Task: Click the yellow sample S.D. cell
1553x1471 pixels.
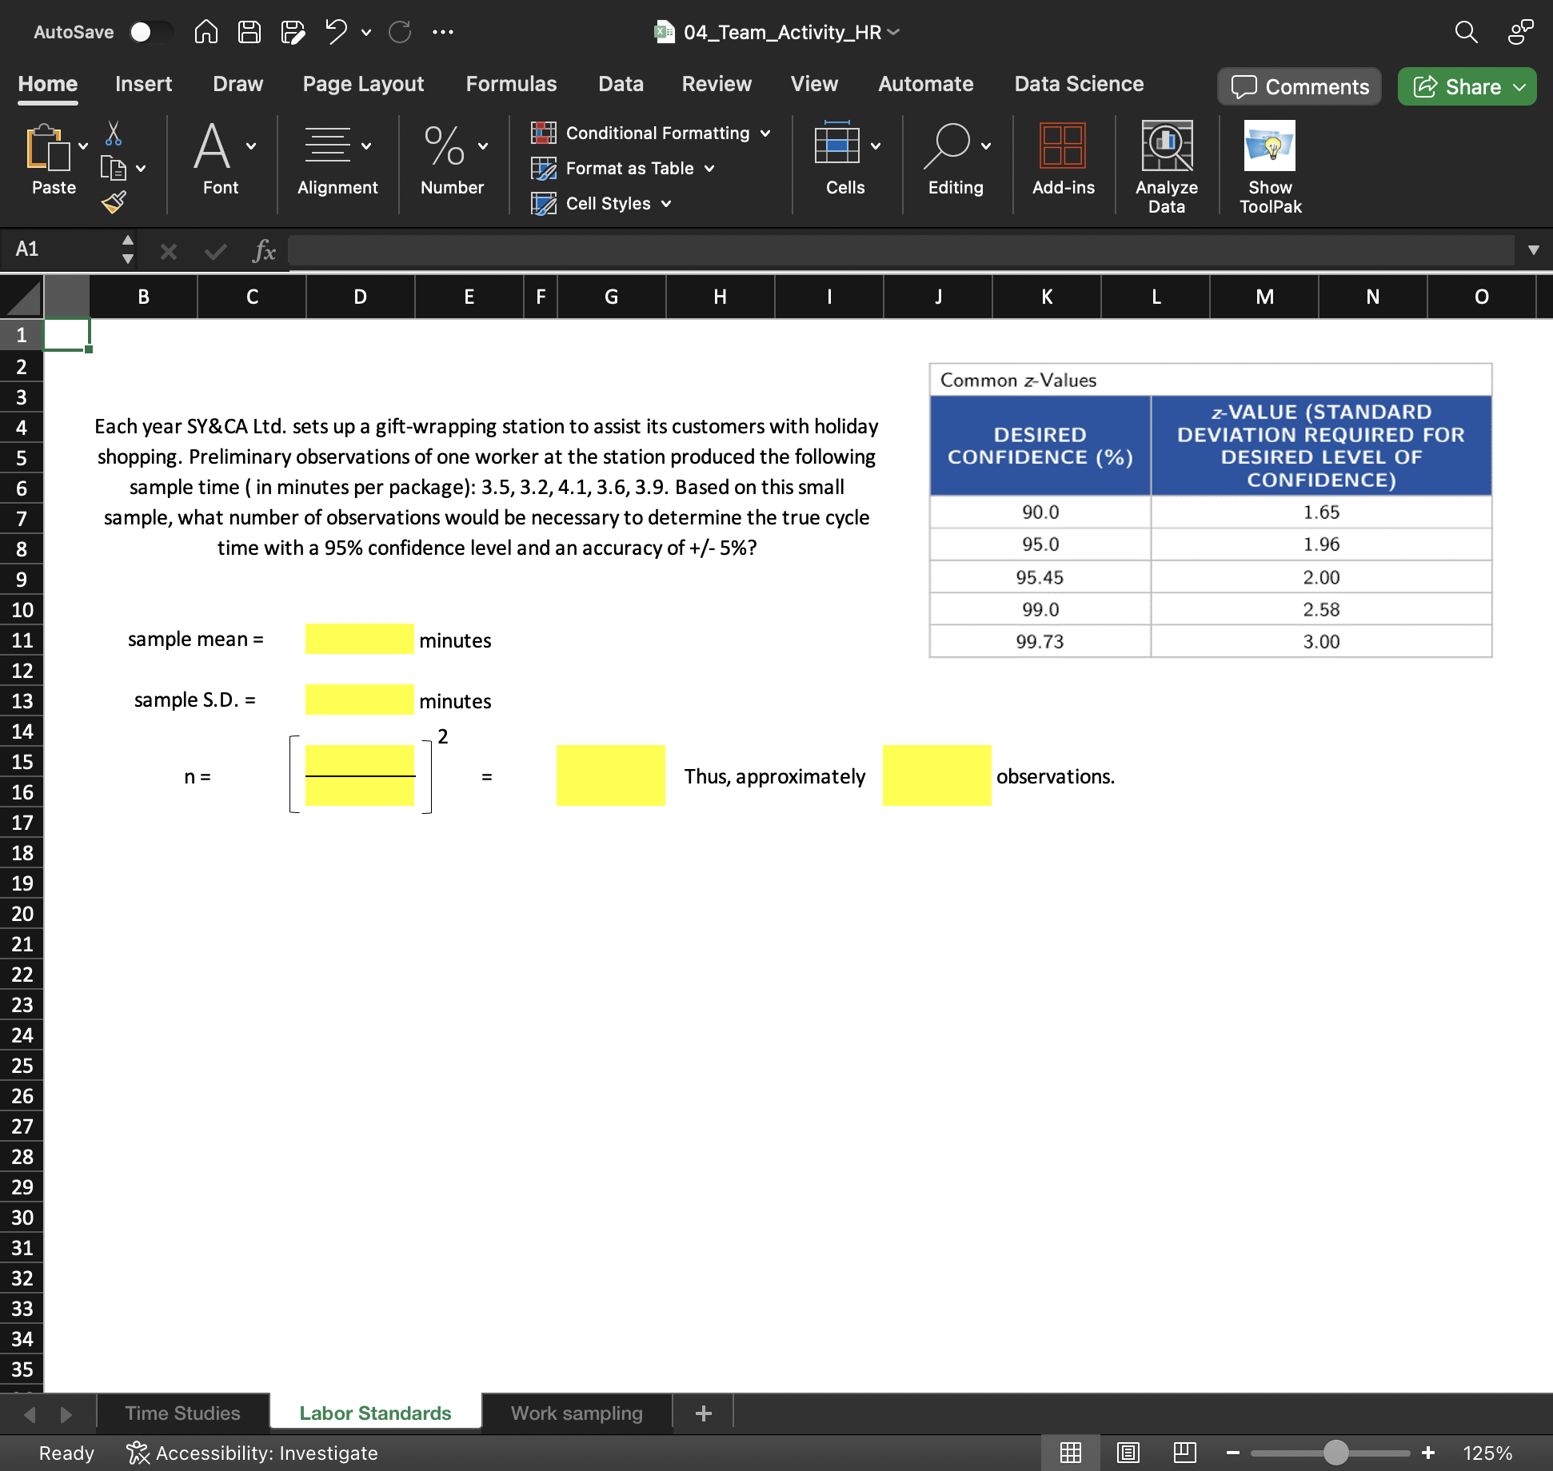Action: point(360,700)
